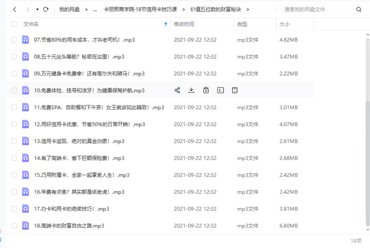Check the box for 15.巧用附属卡 file
The height and width of the screenshot is (248, 370).
[14, 175]
